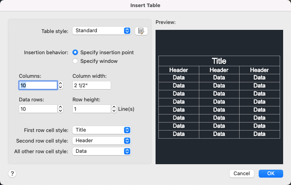Open First row cell style dropdown
Viewport: 291px width, 185px height.
[102, 130]
